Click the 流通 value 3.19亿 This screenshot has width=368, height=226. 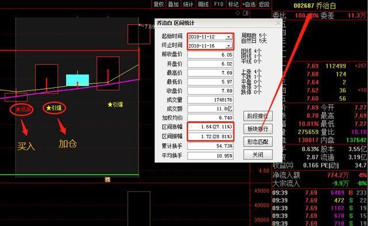click(358, 157)
